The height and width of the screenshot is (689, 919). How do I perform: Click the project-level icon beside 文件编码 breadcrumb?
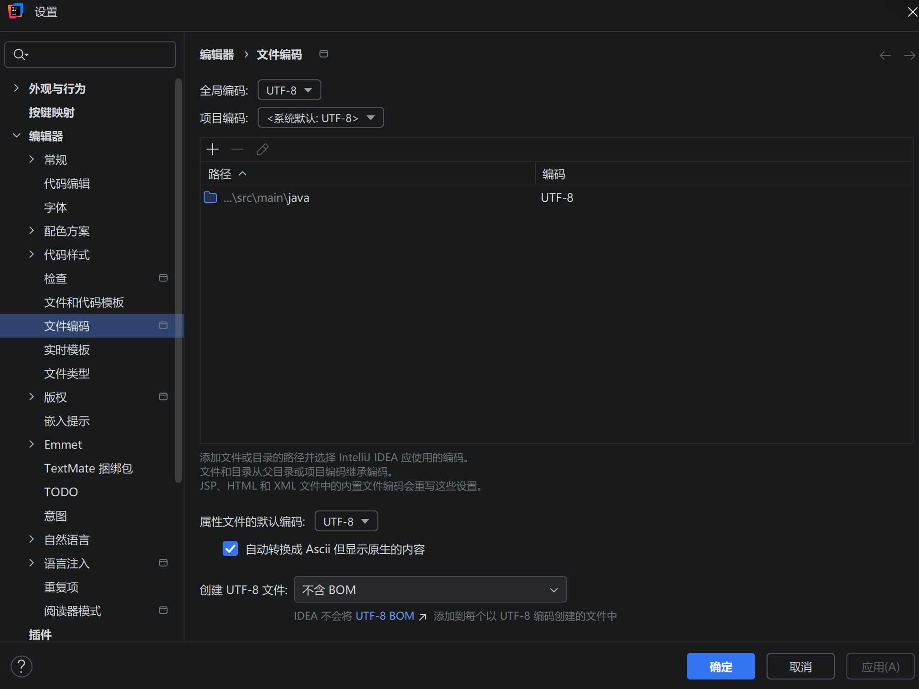(x=324, y=54)
